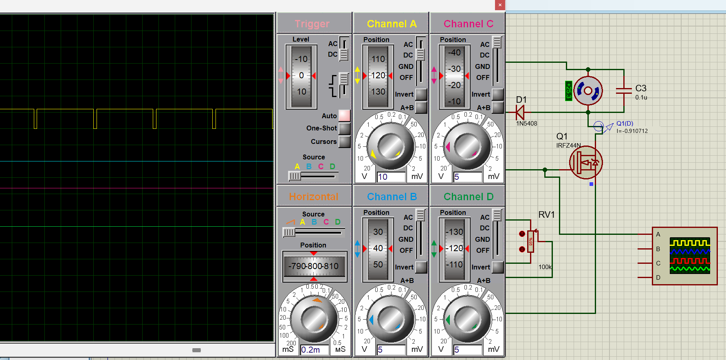The height and width of the screenshot is (360, 726).
Task: Click oscilloscope pin C label
Action: [658, 263]
